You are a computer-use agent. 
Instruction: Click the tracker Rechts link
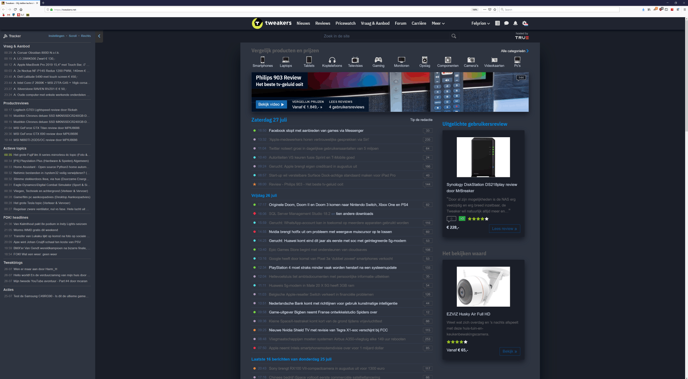click(x=86, y=36)
